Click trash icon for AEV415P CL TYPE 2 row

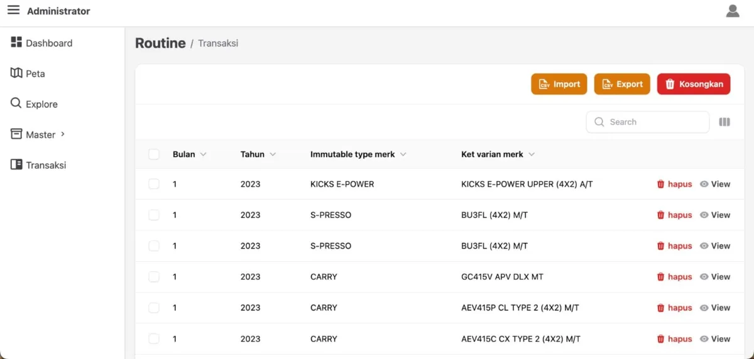point(660,308)
